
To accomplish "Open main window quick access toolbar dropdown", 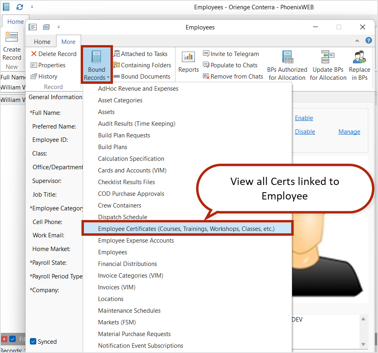I will pos(32,7).
